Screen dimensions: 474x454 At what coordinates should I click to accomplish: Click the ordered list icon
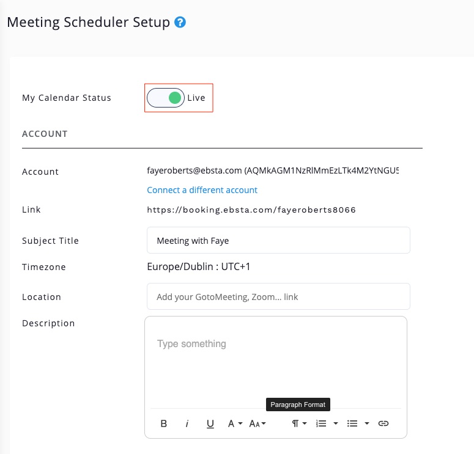pos(321,423)
